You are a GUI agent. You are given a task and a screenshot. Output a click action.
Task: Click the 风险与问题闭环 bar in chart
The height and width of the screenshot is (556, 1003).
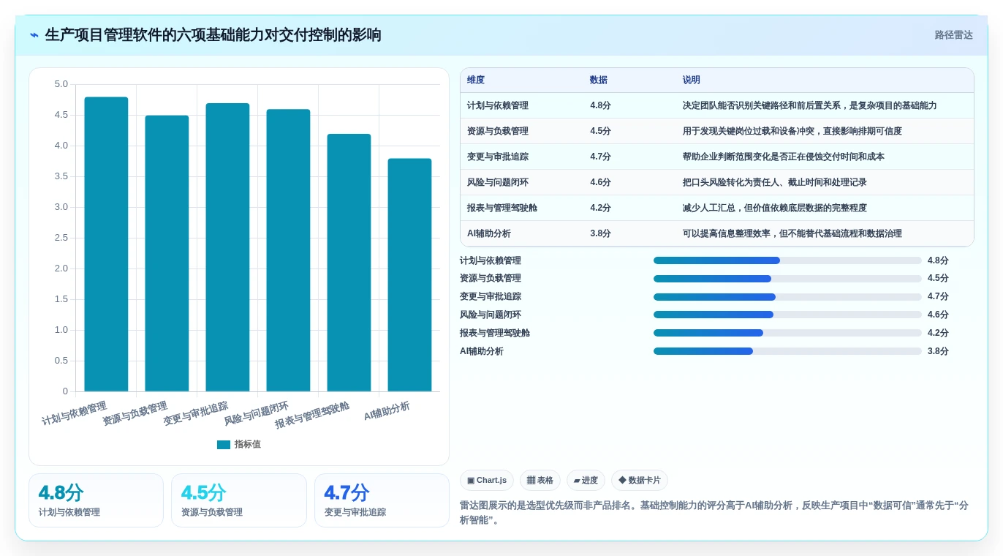(288, 250)
